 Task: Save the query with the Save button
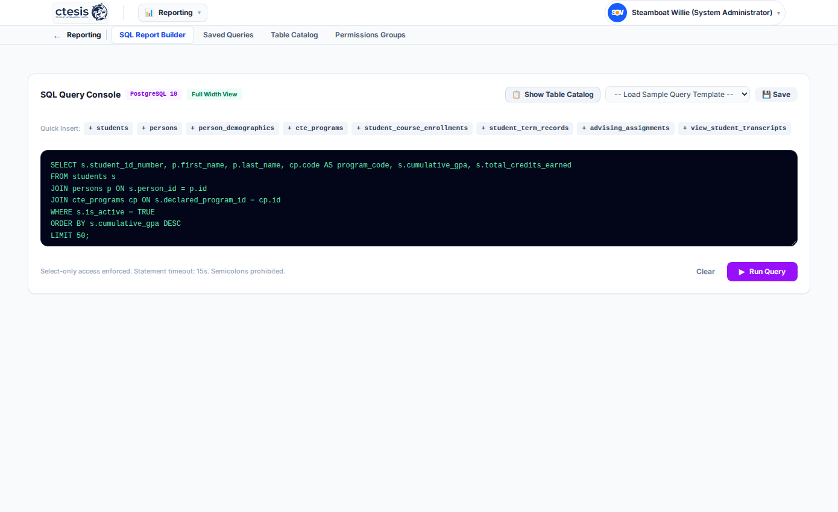tap(776, 95)
